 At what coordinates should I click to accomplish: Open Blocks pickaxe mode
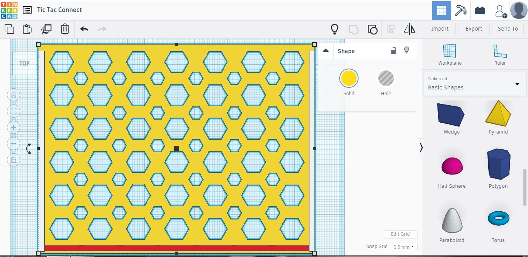(461, 10)
